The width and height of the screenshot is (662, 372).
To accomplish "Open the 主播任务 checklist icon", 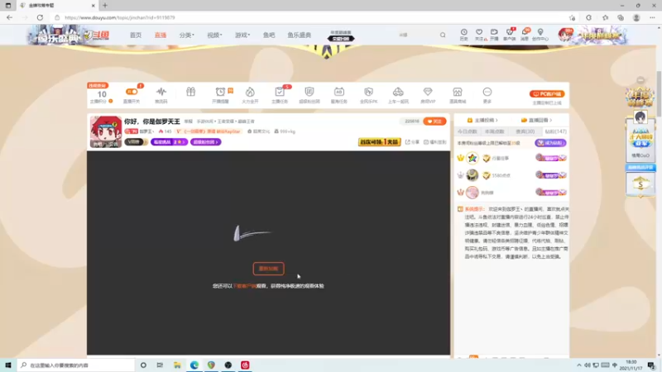I will [x=280, y=92].
